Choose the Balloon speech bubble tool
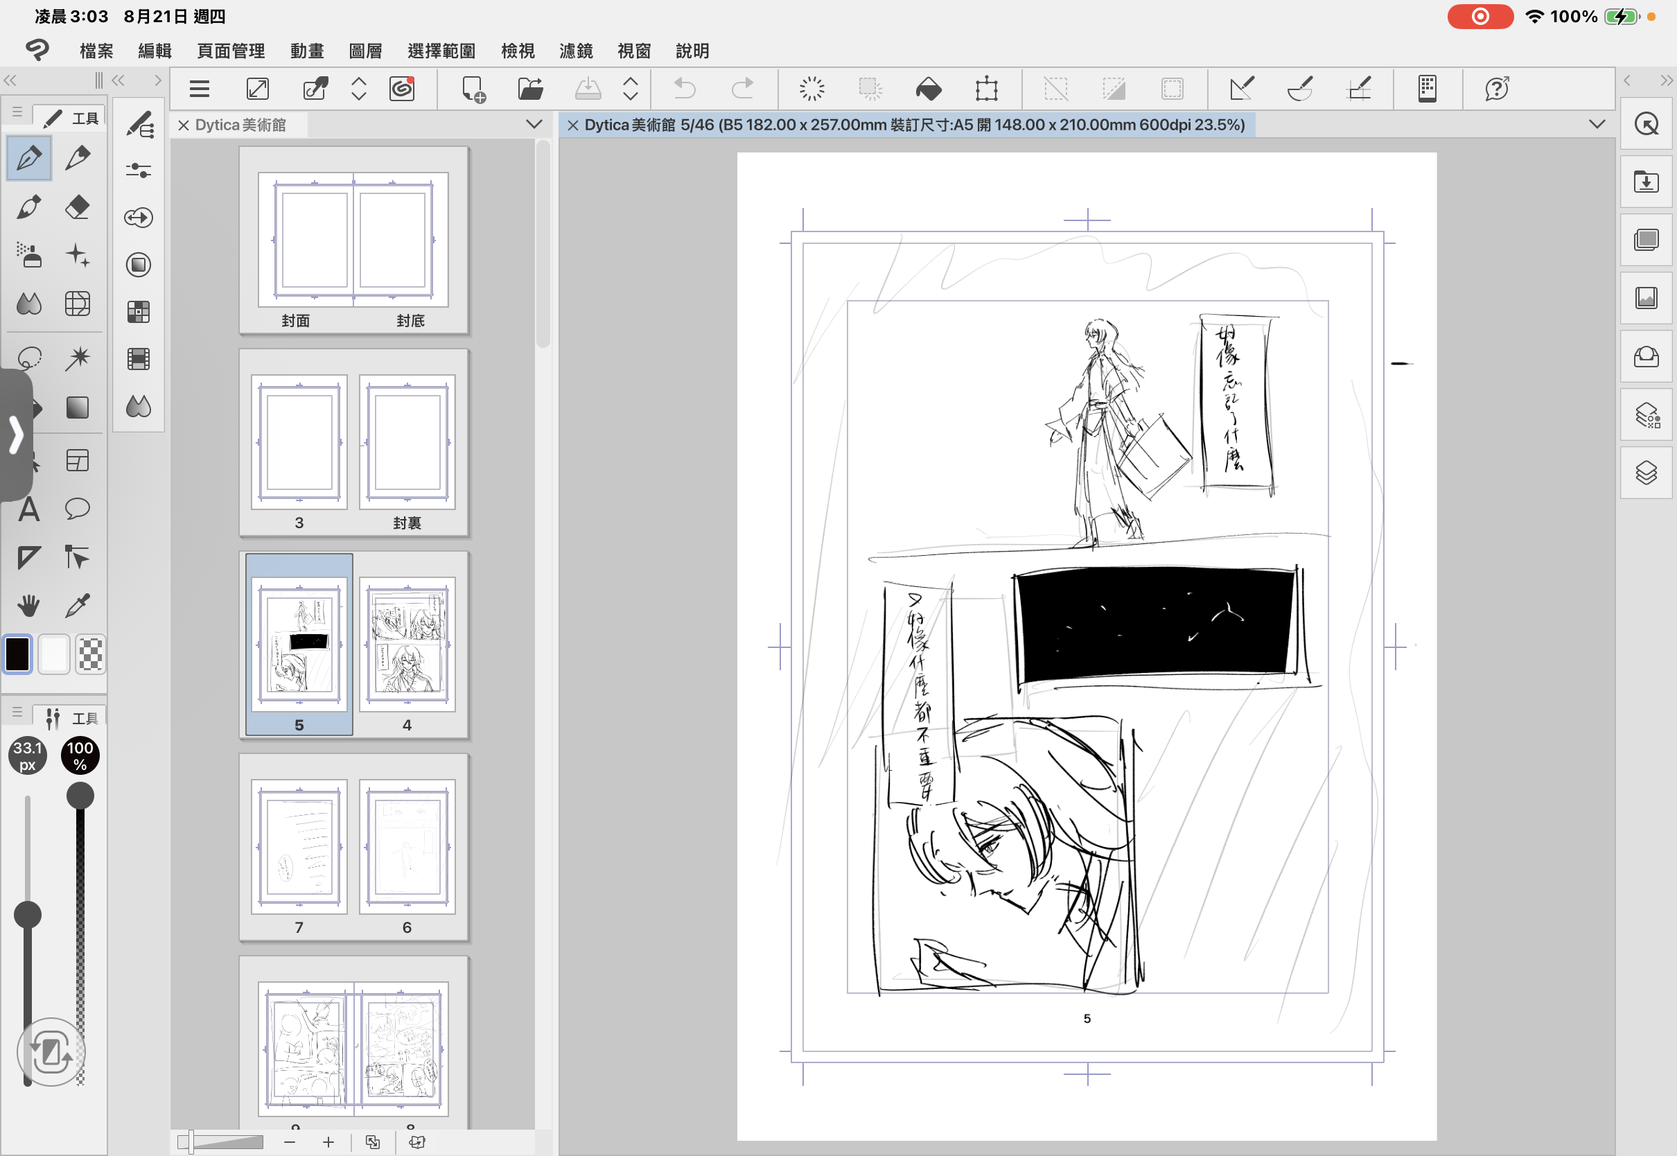The width and height of the screenshot is (1677, 1156). pos(78,509)
